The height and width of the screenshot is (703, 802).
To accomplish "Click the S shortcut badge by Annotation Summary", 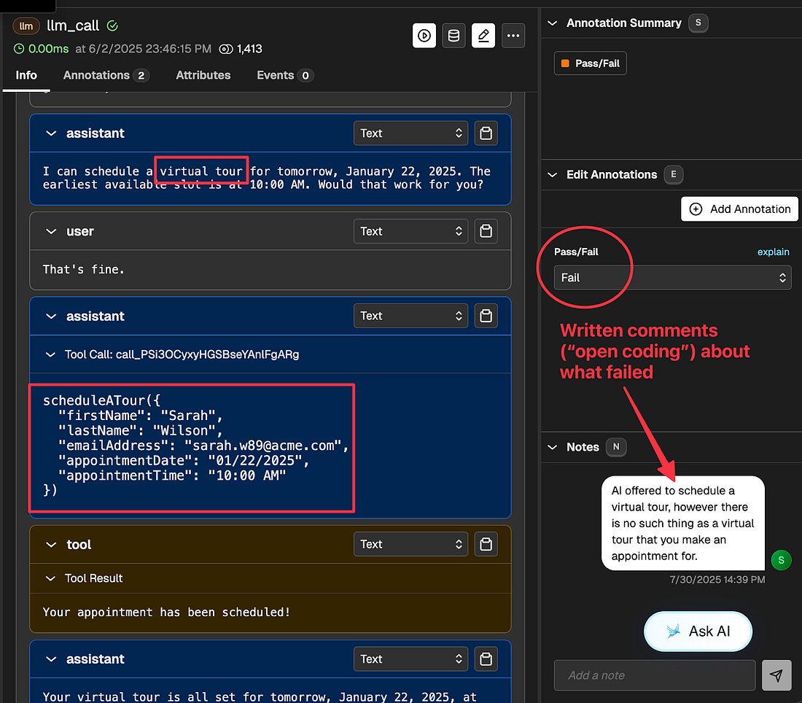I will 698,23.
